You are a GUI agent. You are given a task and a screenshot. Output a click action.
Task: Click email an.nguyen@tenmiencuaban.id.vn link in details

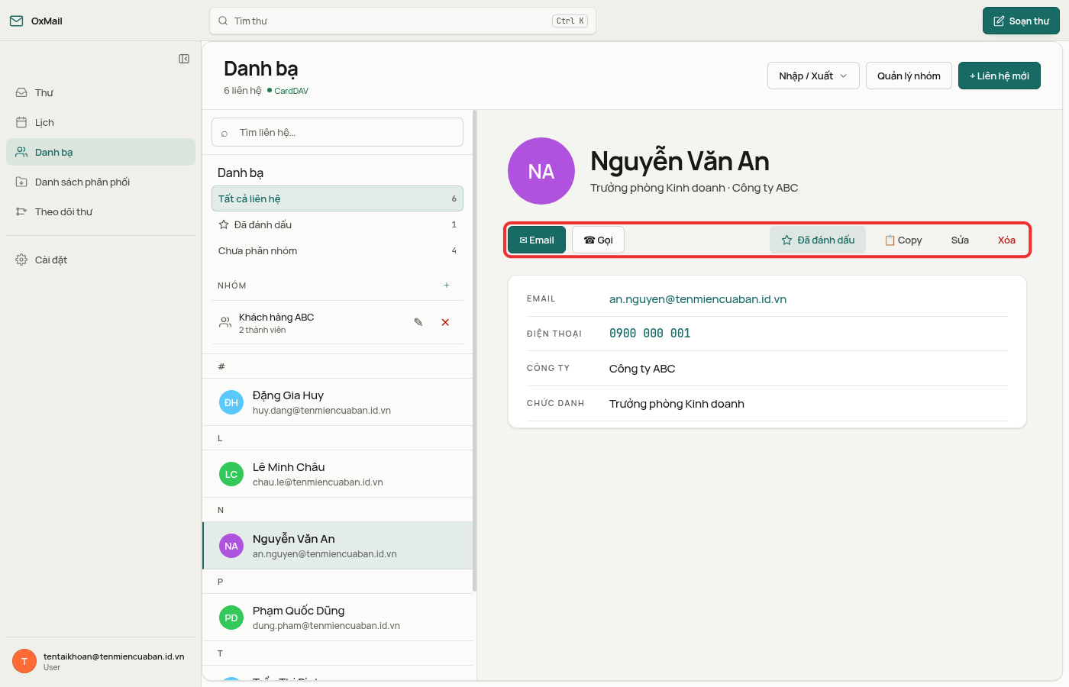698,299
